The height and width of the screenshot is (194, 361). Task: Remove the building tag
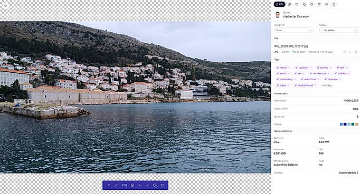pos(349,73)
